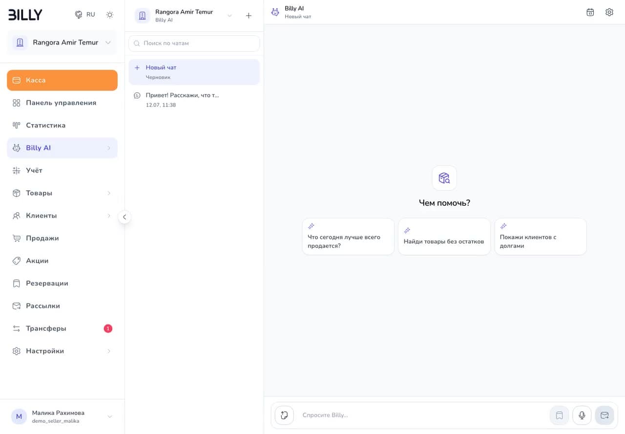Image resolution: width=625 pixels, height=434 pixels.
Task: Open the Rangora Amir Temur Billy AI chat header dropdown
Action: (184, 16)
